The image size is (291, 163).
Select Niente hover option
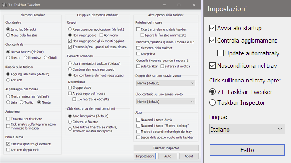click(x=39, y=102)
